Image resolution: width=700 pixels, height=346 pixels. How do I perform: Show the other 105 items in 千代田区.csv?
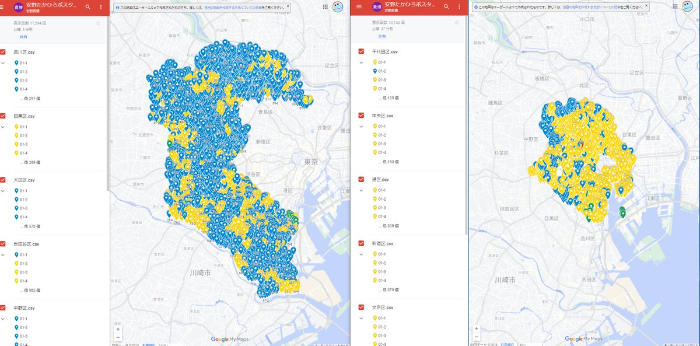point(388,97)
